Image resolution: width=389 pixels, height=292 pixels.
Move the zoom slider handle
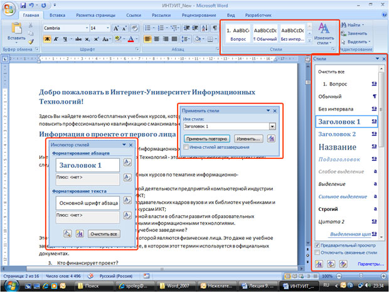click(361, 276)
